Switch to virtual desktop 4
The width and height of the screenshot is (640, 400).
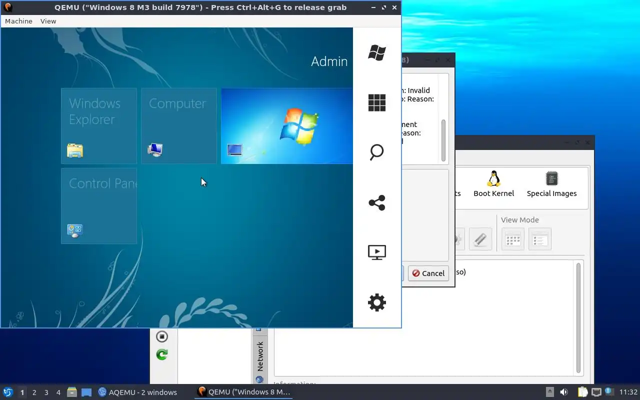click(x=58, y=392)
